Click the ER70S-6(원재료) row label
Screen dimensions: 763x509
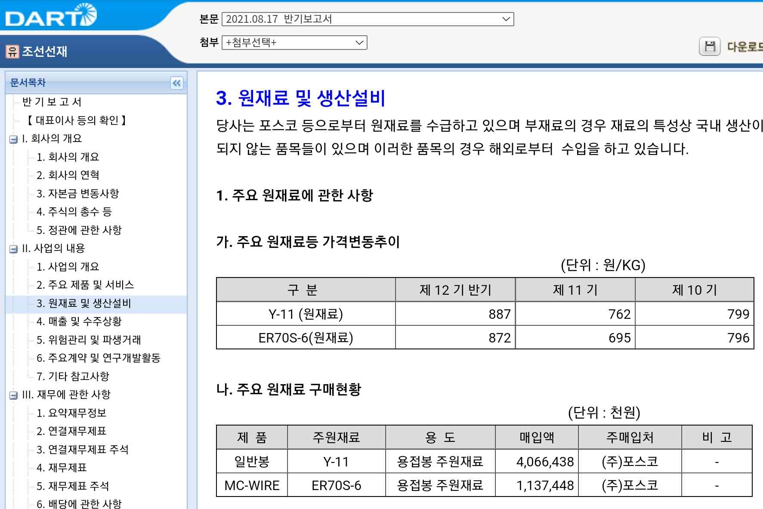pyautogui.click(x=306, y=338)
